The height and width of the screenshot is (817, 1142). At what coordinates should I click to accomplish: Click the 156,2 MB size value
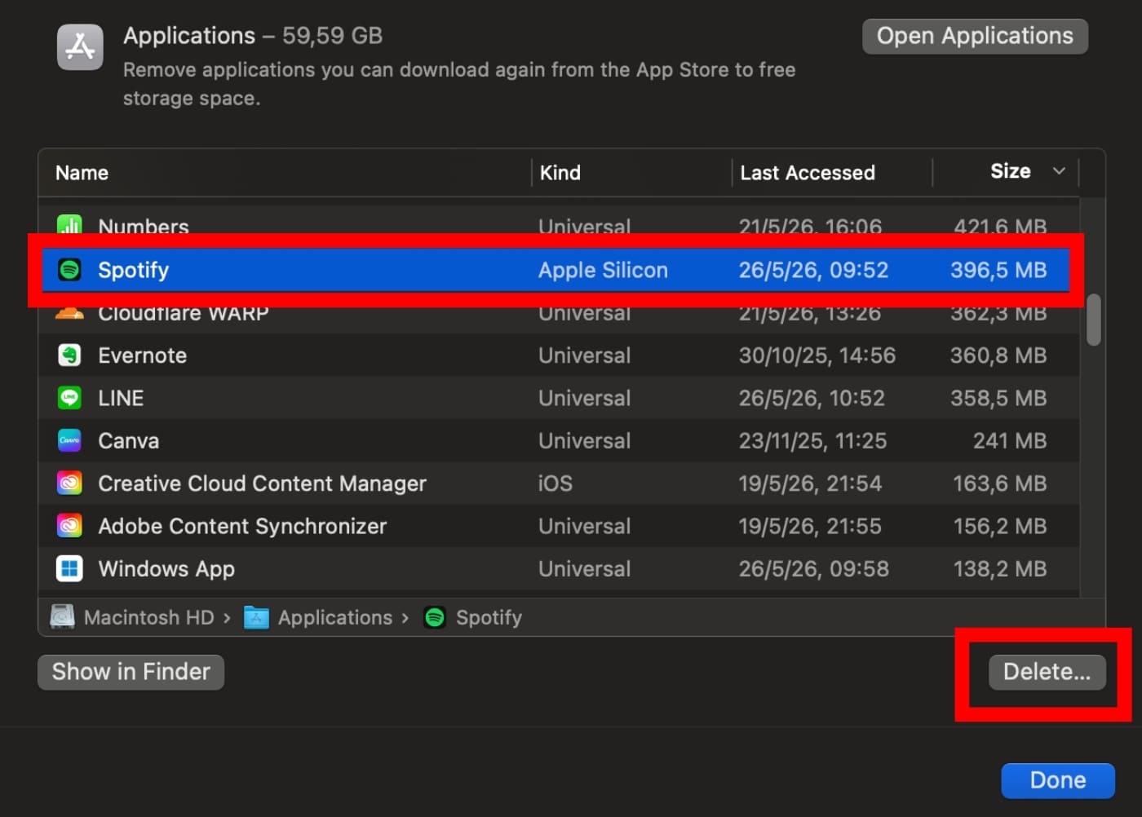pyautogui.click(x=1000, y=526)
